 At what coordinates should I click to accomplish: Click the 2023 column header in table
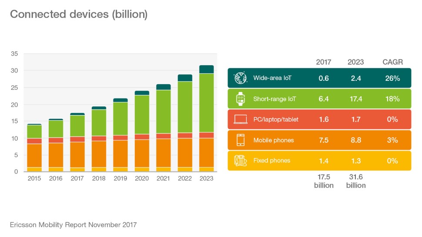point(355,62)
